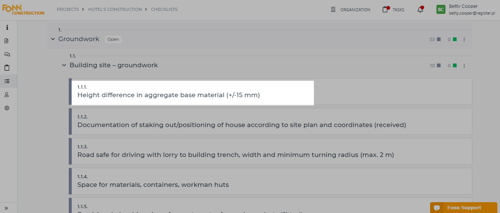This screenshot has height=213, width=500.
Task: Expand the sidebar with double arrow
Action: (x=7, y=208)
